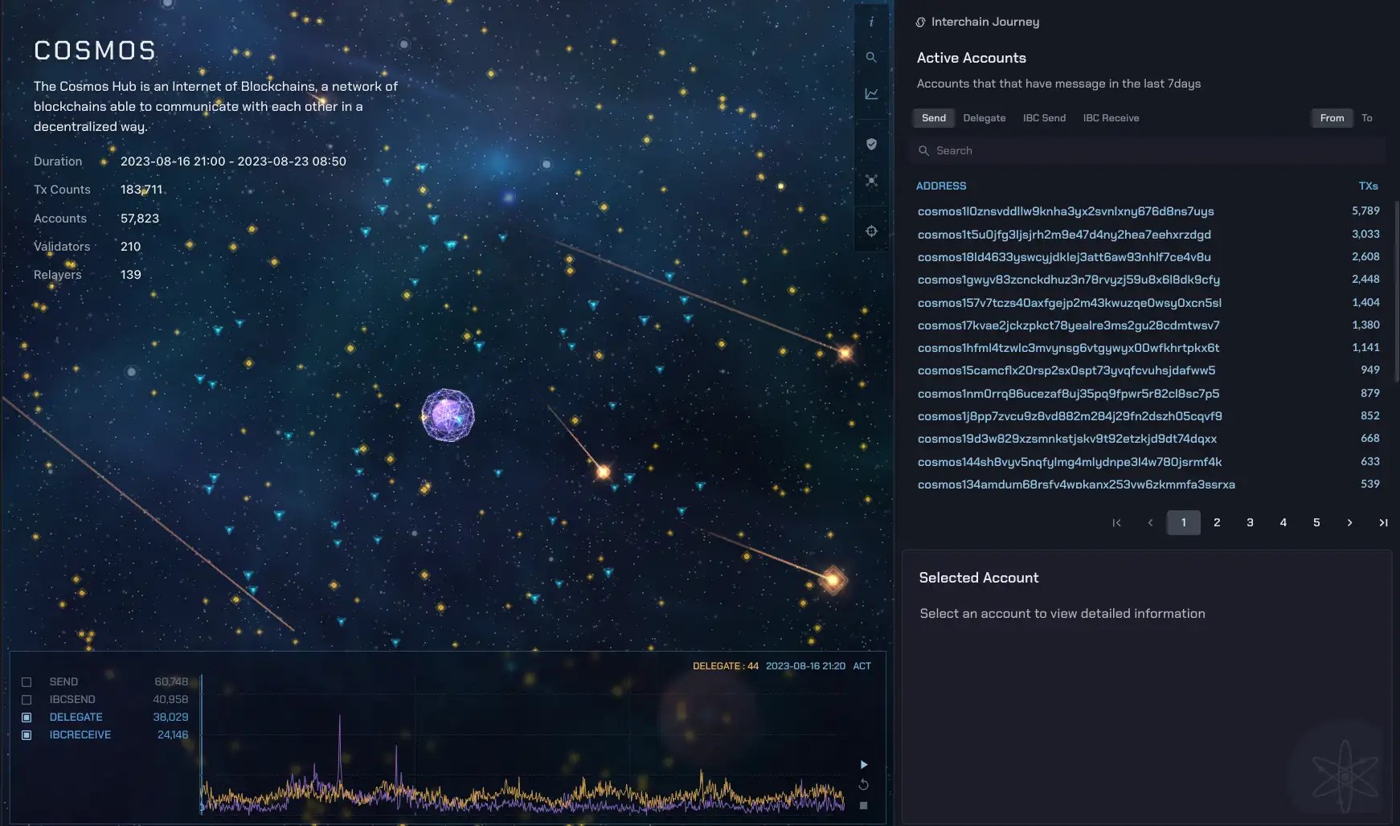1400x826 pixels.
Task: Click the magnifier icon in the side toolbar
Action: point(871,57)
